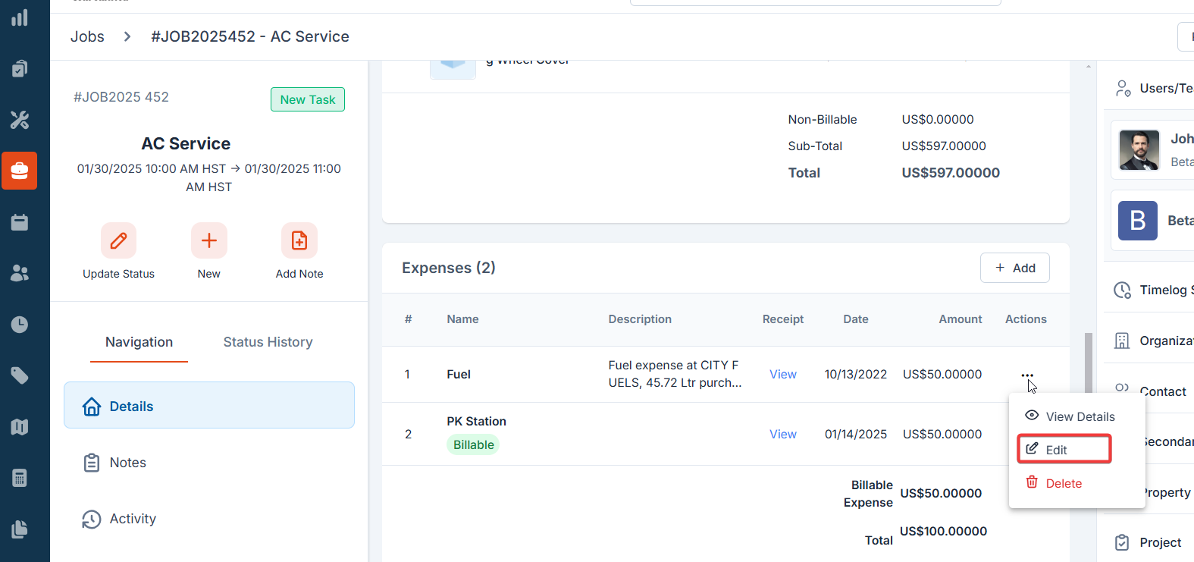Click the vertical scrollbar thumb

coord(1089,363)
